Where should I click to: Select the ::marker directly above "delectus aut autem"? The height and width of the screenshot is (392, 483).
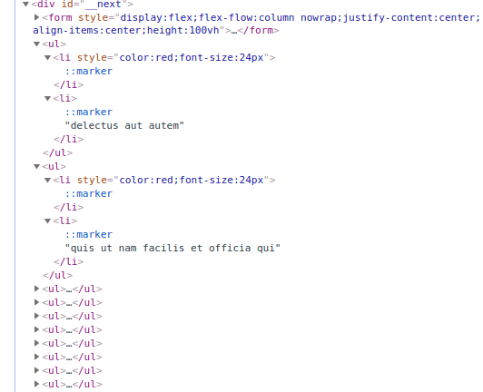tap(89, 112)
